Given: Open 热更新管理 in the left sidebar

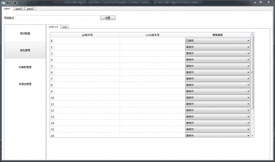Looking at the screenshot, I should click(x=25, y=67).
